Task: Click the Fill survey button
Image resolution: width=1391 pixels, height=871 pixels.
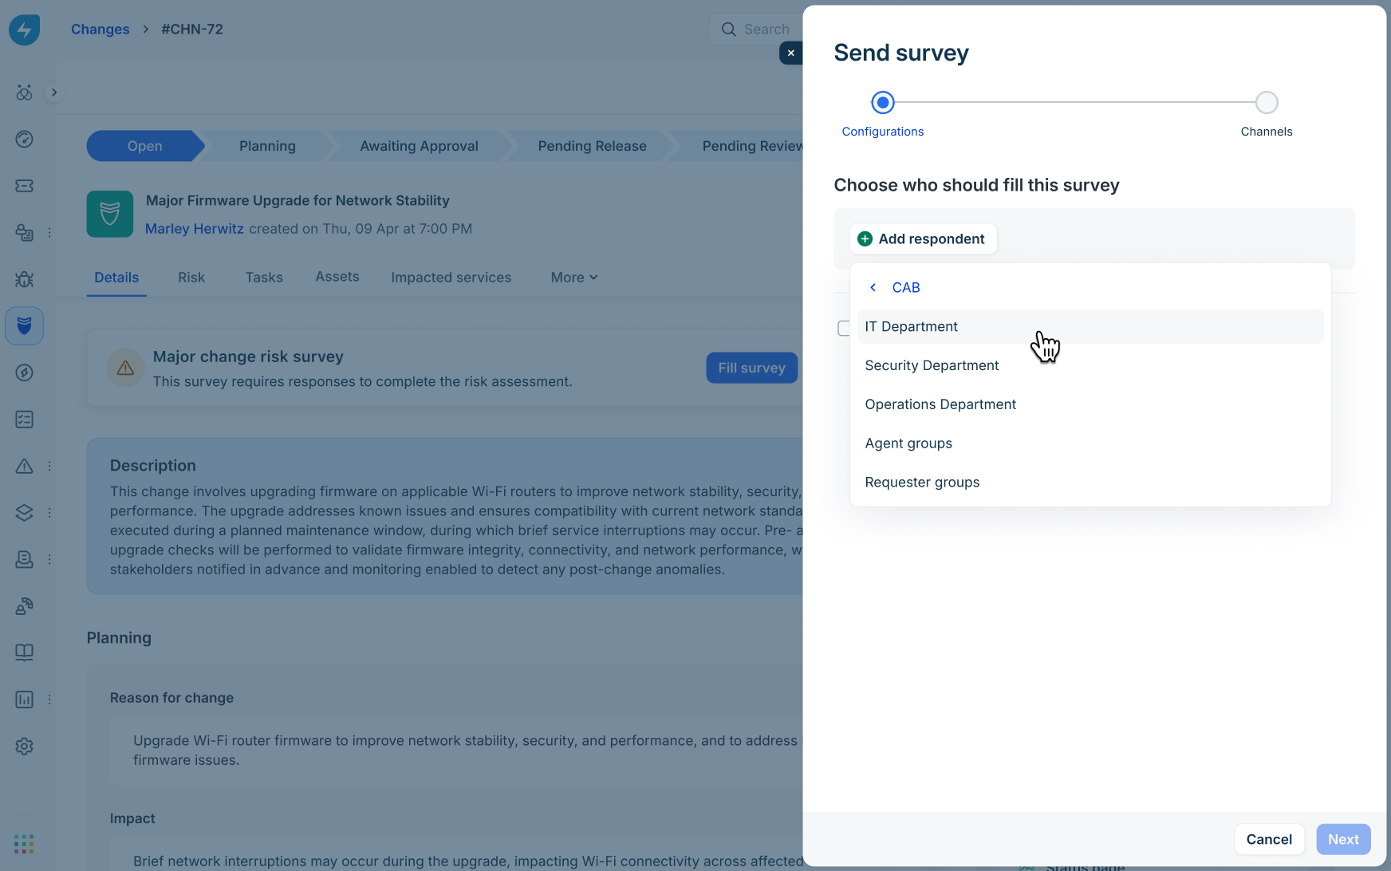Action: click(x=752, y=368)
